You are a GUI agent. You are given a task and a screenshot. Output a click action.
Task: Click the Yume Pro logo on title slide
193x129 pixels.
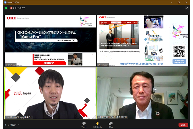(x=86, y=21)
